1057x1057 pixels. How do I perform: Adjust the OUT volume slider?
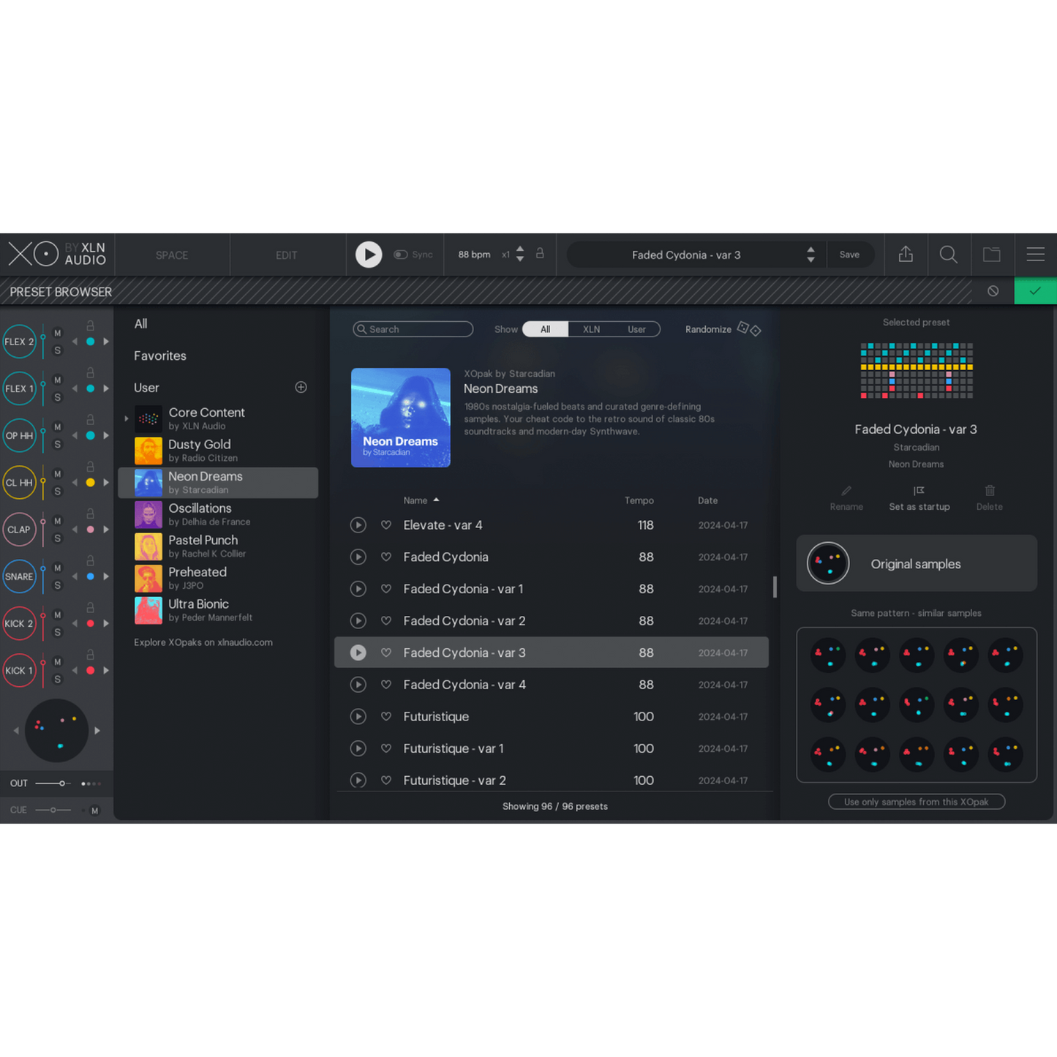[x=62, y=783]
